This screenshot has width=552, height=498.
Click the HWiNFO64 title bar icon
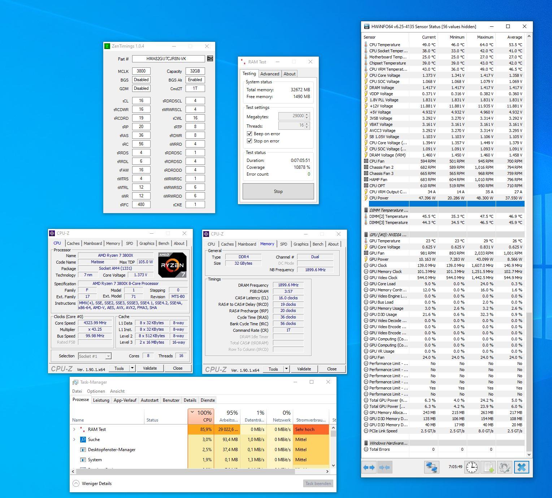tap(367, 26)
